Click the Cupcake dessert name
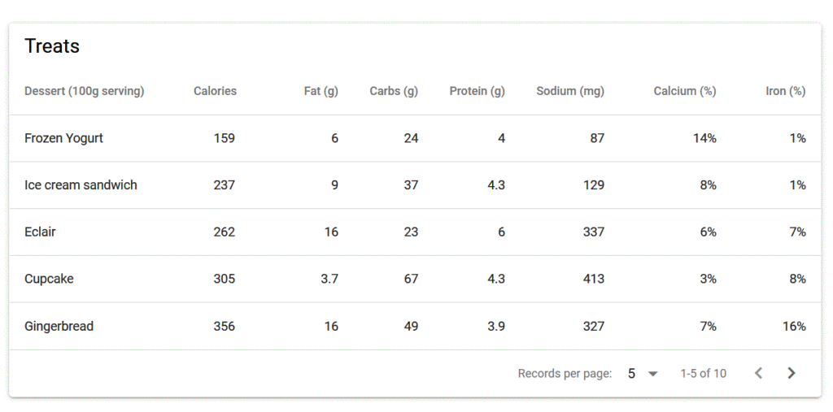Image resolution: width=833 pixels, height=412 pixels. click(49, 279)
